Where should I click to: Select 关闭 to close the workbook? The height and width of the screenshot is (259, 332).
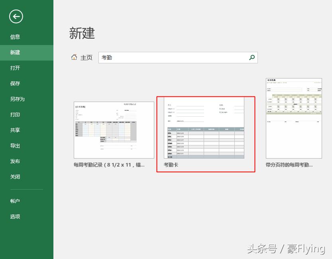(x=15, y=177)
